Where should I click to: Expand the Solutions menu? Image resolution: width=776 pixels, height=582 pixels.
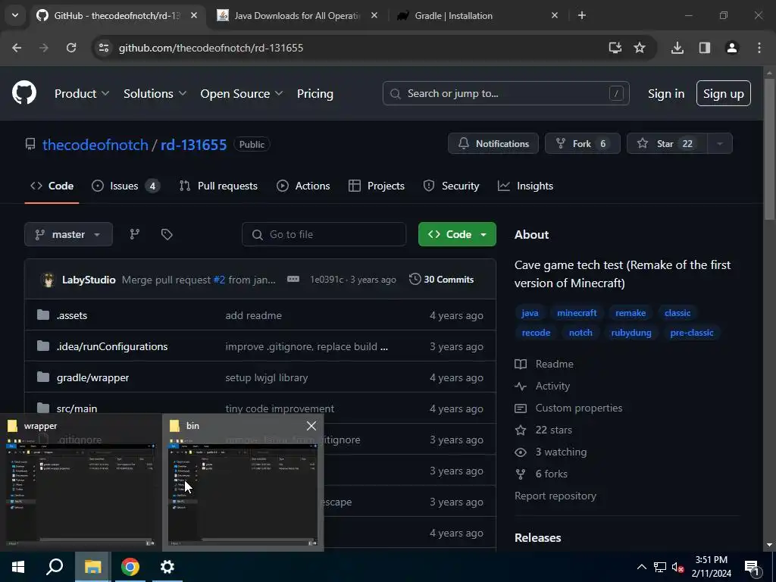point(155,93)
